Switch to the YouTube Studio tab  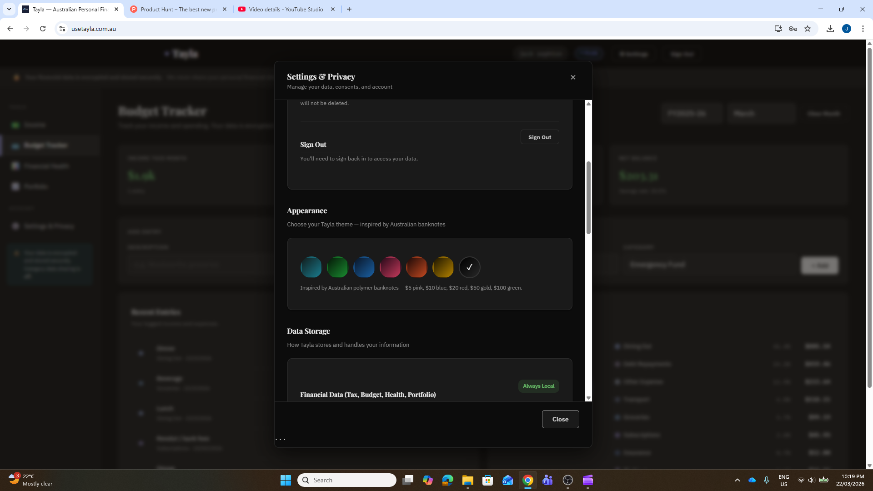coord(286,9)
